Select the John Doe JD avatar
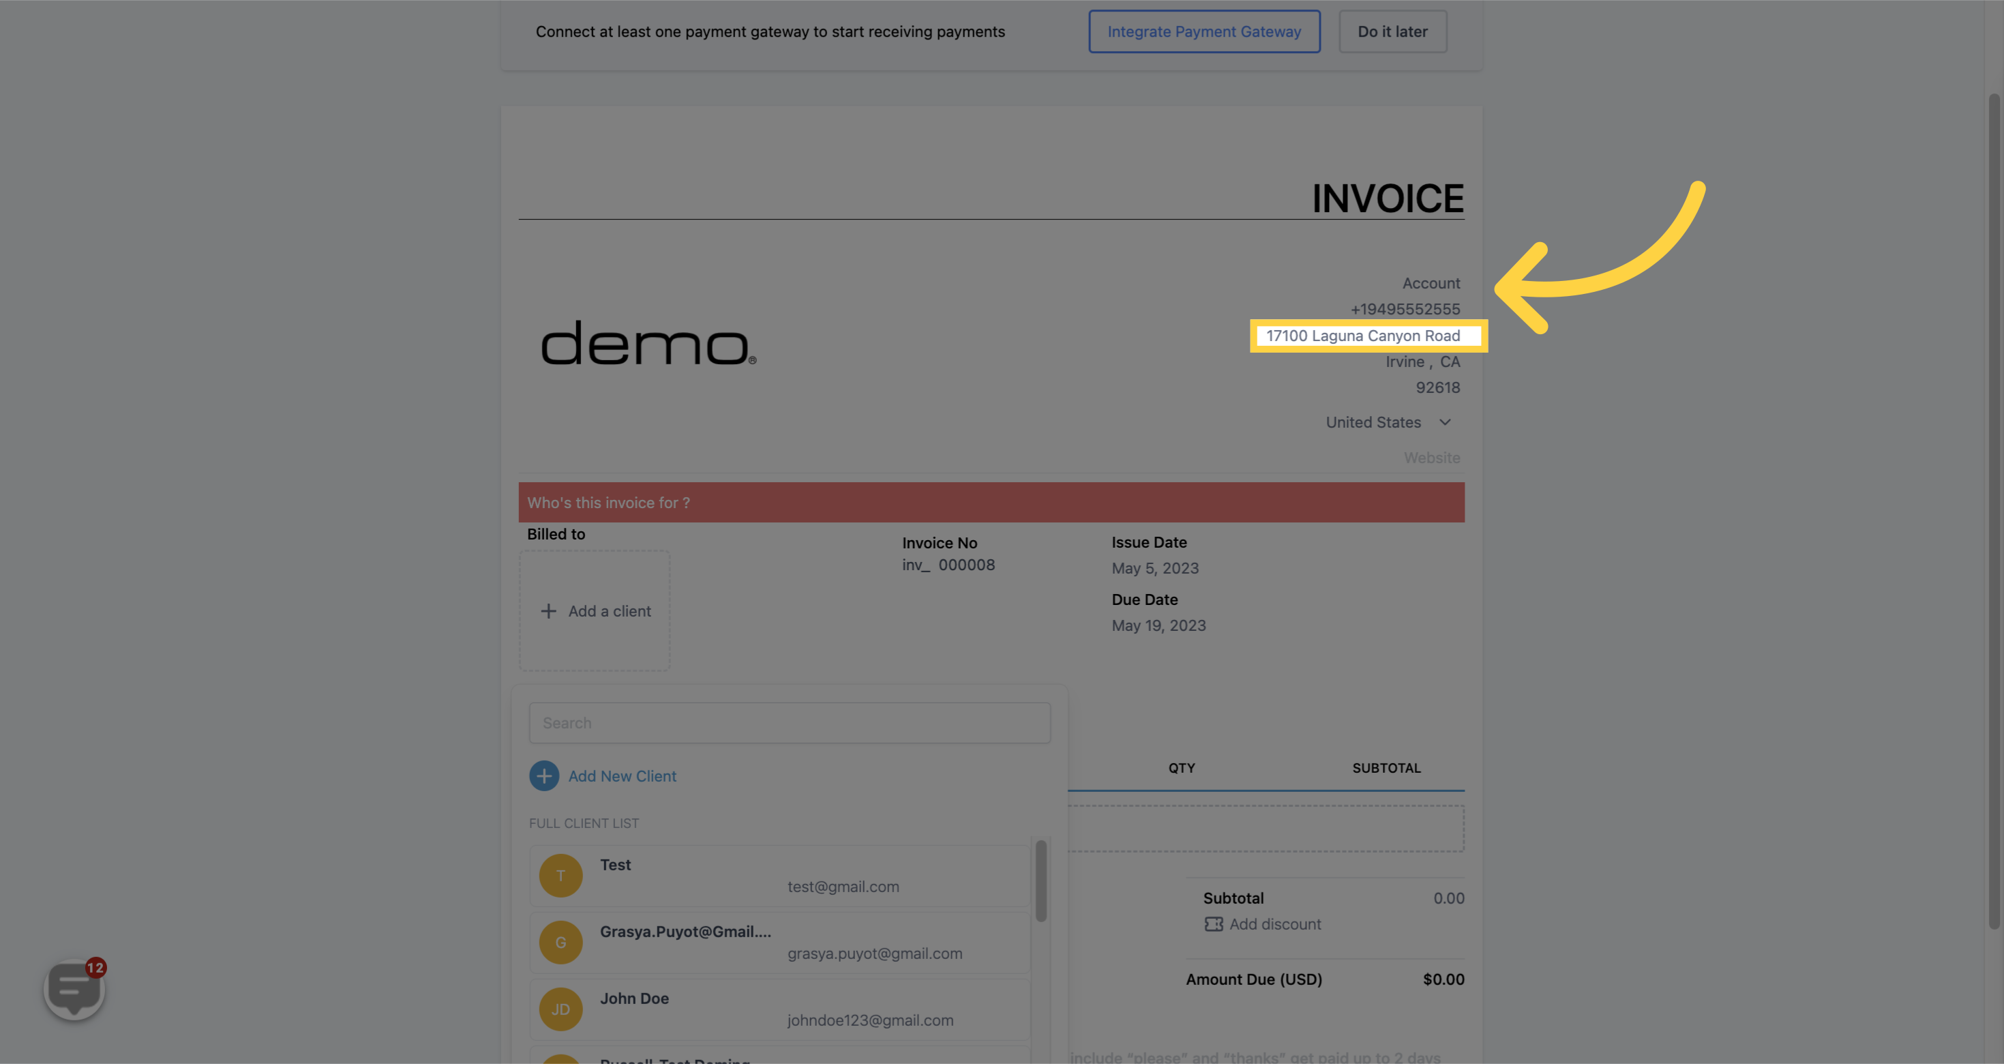The width and height of the screenshot is (2004, 1064). click(x=560, y=1009)
